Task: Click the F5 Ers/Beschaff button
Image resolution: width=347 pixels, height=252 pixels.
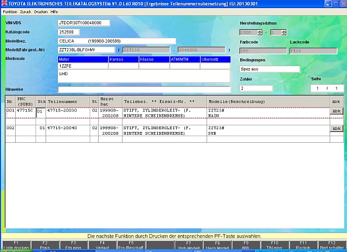Action: click(131, 245)
